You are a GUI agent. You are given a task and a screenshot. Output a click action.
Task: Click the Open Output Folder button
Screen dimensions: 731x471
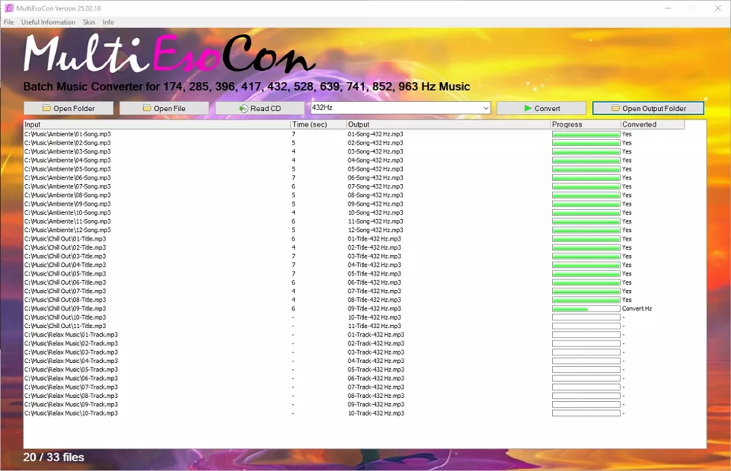point(648,108)
